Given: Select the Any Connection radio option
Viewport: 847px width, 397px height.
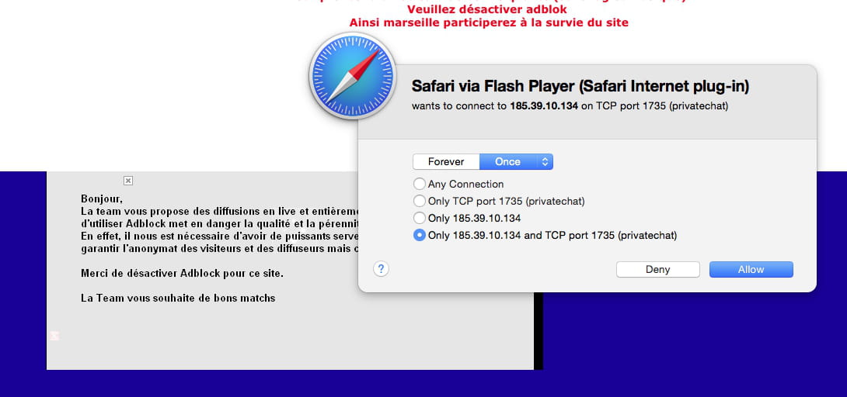Looking at the screenshot, I should (419, 185).
